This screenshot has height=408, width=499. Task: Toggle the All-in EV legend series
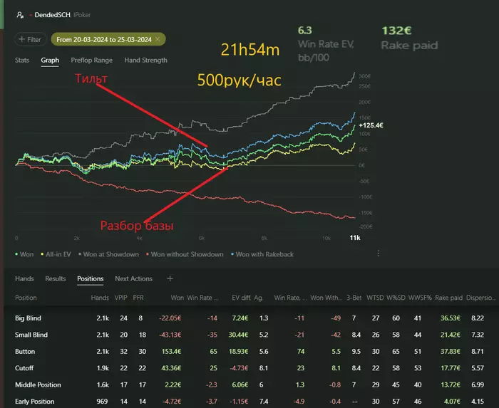point(56,254)
